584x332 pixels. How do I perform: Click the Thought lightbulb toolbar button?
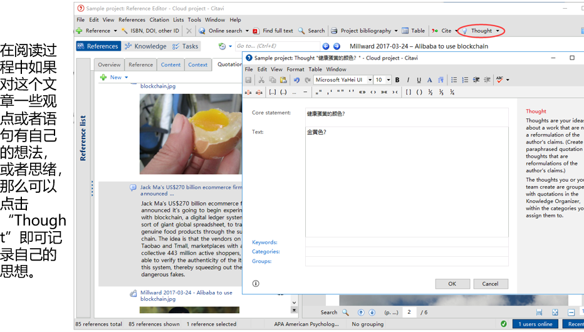pos(477,31)
